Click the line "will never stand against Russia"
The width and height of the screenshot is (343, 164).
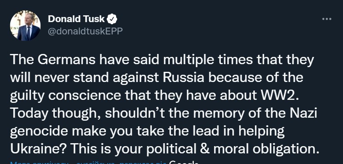[157, 78]
